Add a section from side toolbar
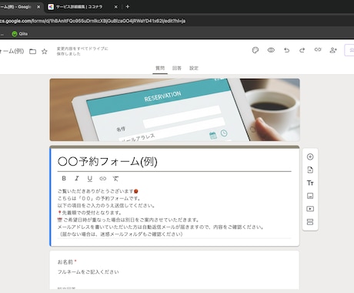This screenshot has width=354, height=293. [x=310, y=222]
